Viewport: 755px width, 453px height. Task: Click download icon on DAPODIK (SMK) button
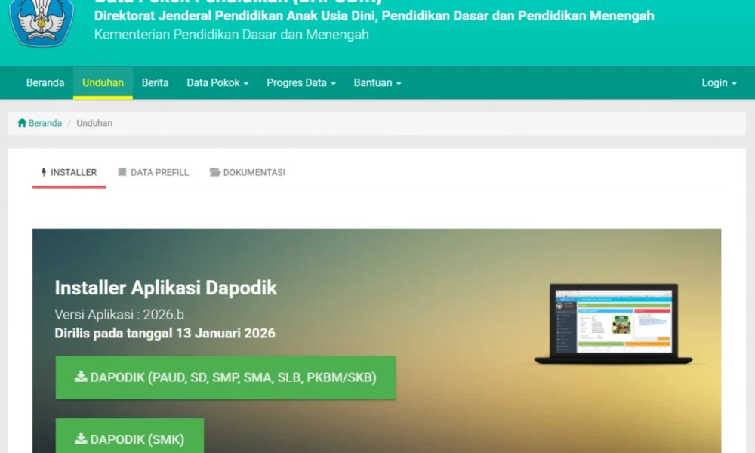[81, 439]
